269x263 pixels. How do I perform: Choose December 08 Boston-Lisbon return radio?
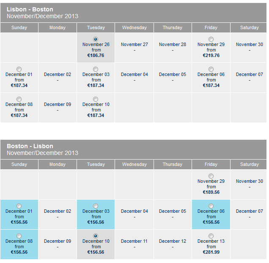coord(19,236)
